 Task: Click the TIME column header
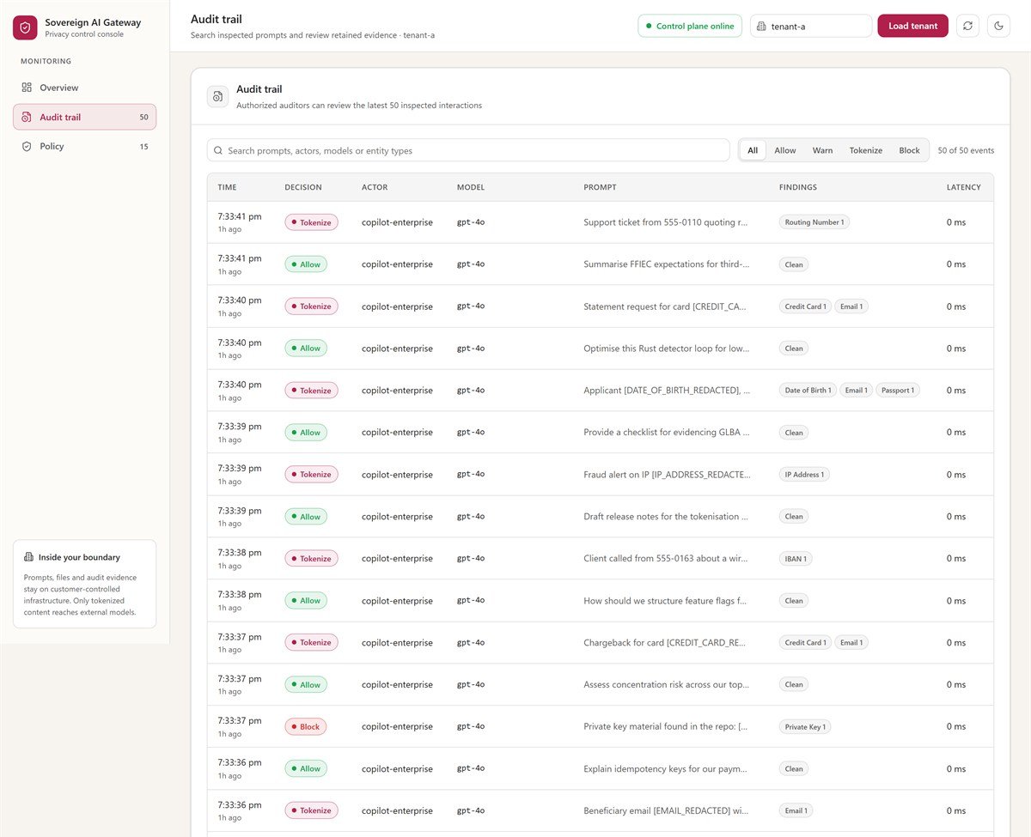[227, 187]
